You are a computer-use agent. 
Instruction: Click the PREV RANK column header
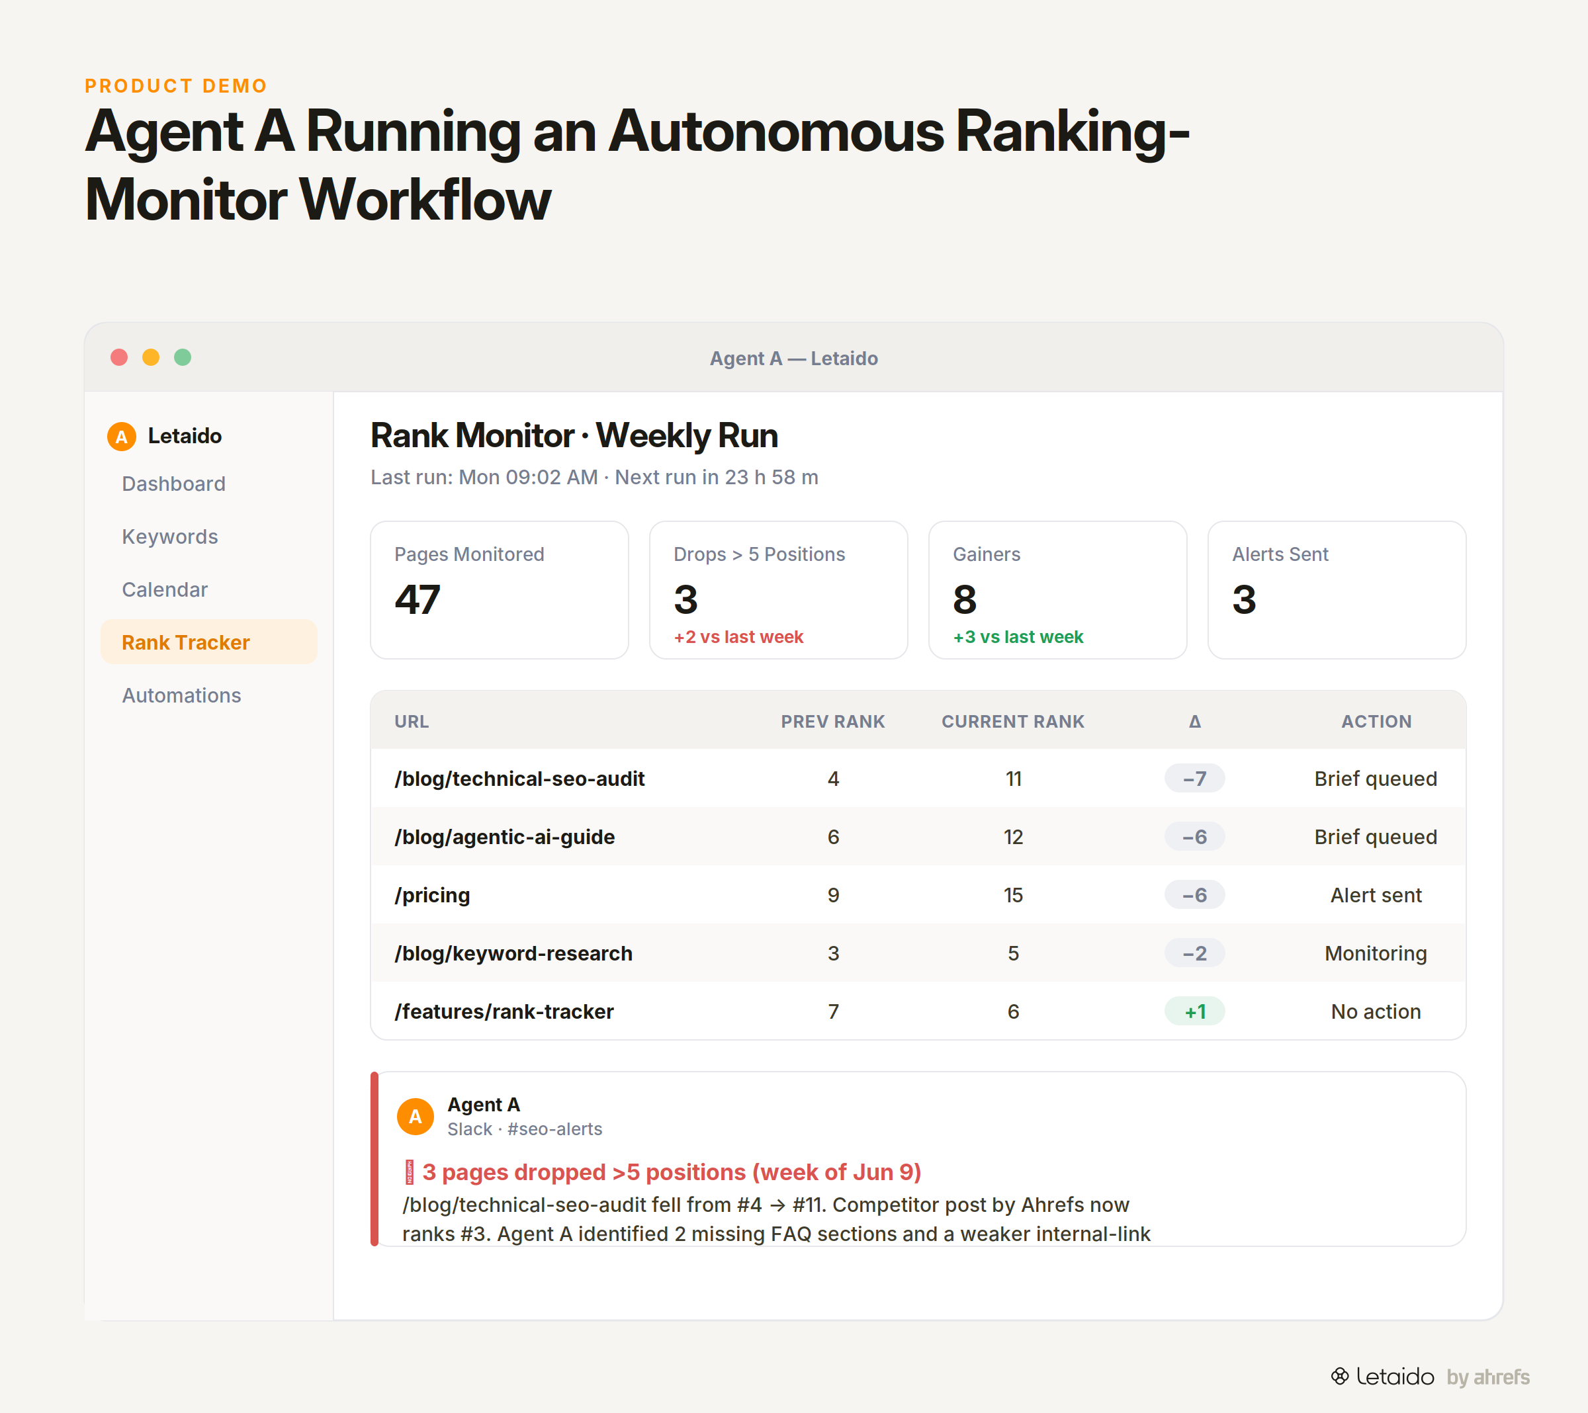pos(833,722)
